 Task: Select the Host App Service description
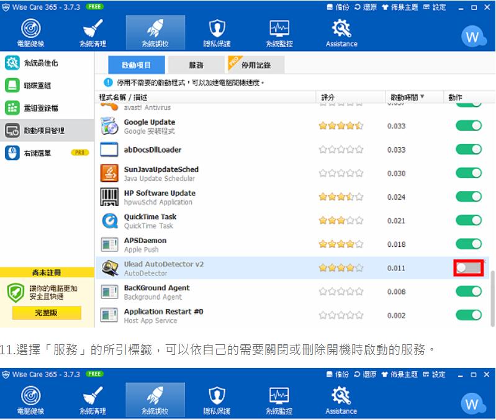[151, 321]
